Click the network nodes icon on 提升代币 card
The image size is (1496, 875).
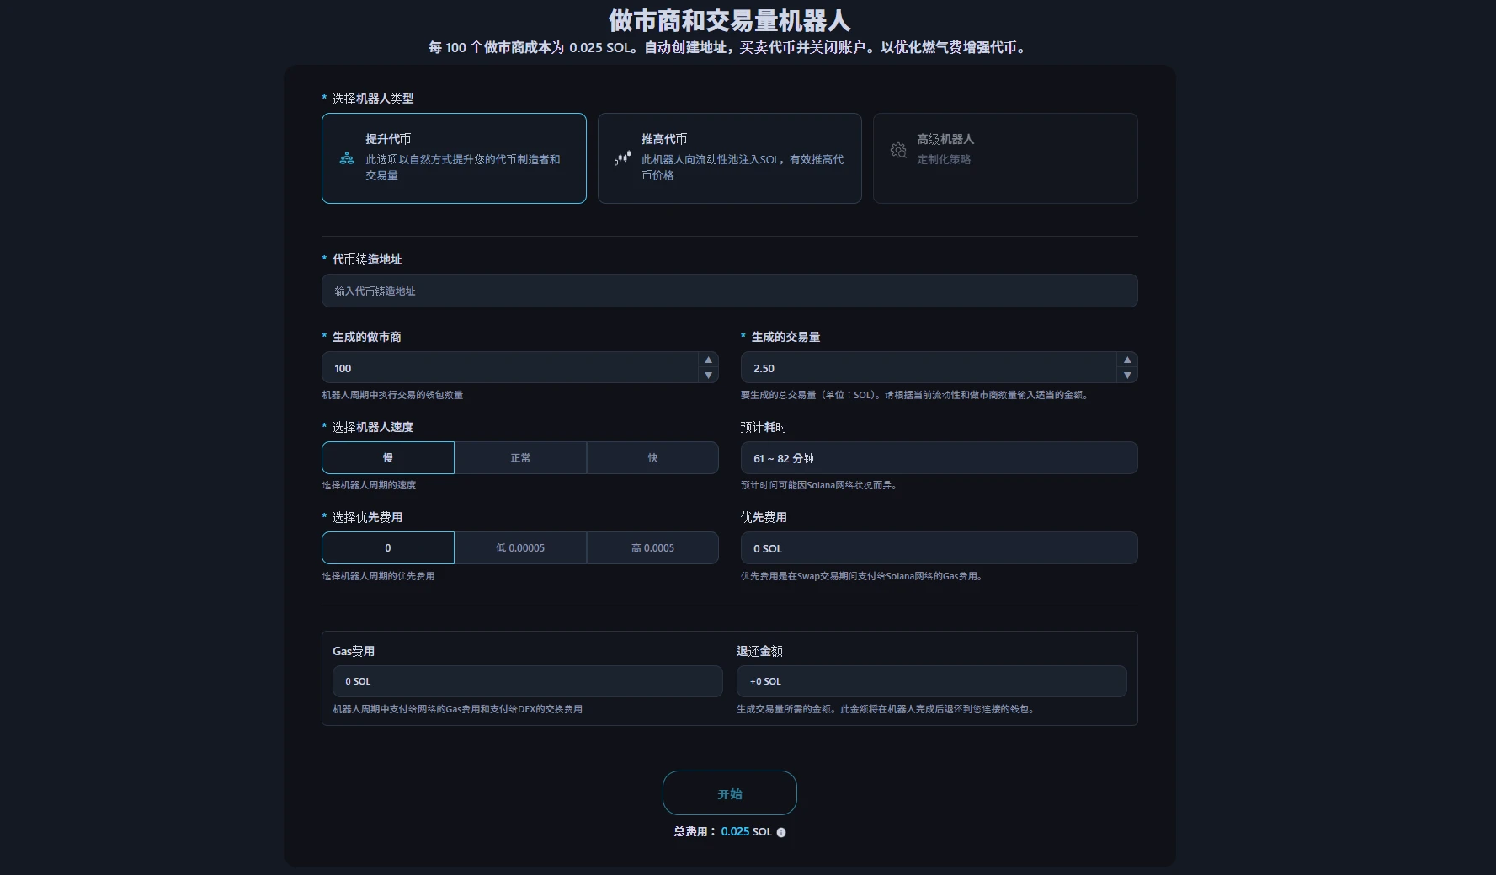point(346,157)
